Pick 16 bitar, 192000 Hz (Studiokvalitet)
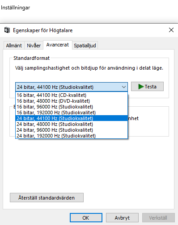 72,112
